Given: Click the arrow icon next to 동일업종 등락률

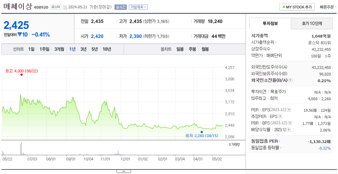Looking at the screenshot, I should (x=281, y=148).
